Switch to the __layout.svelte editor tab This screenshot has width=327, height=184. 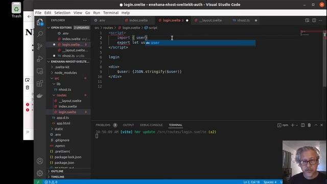pos(210,20)
